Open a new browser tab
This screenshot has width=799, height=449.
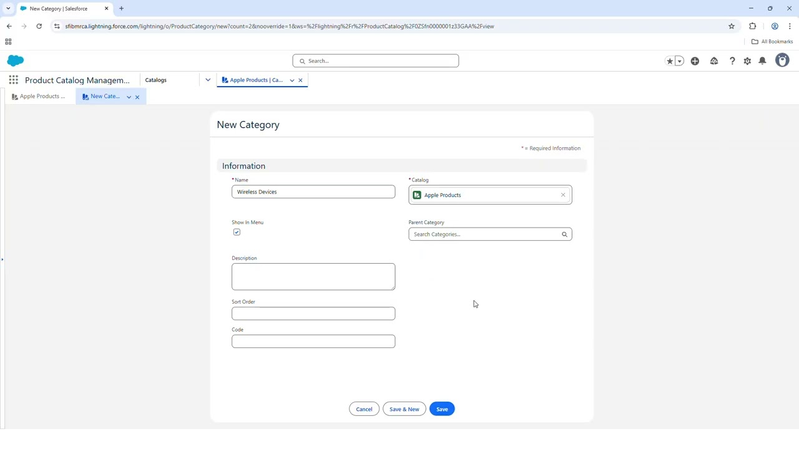[x=121, y=9]
